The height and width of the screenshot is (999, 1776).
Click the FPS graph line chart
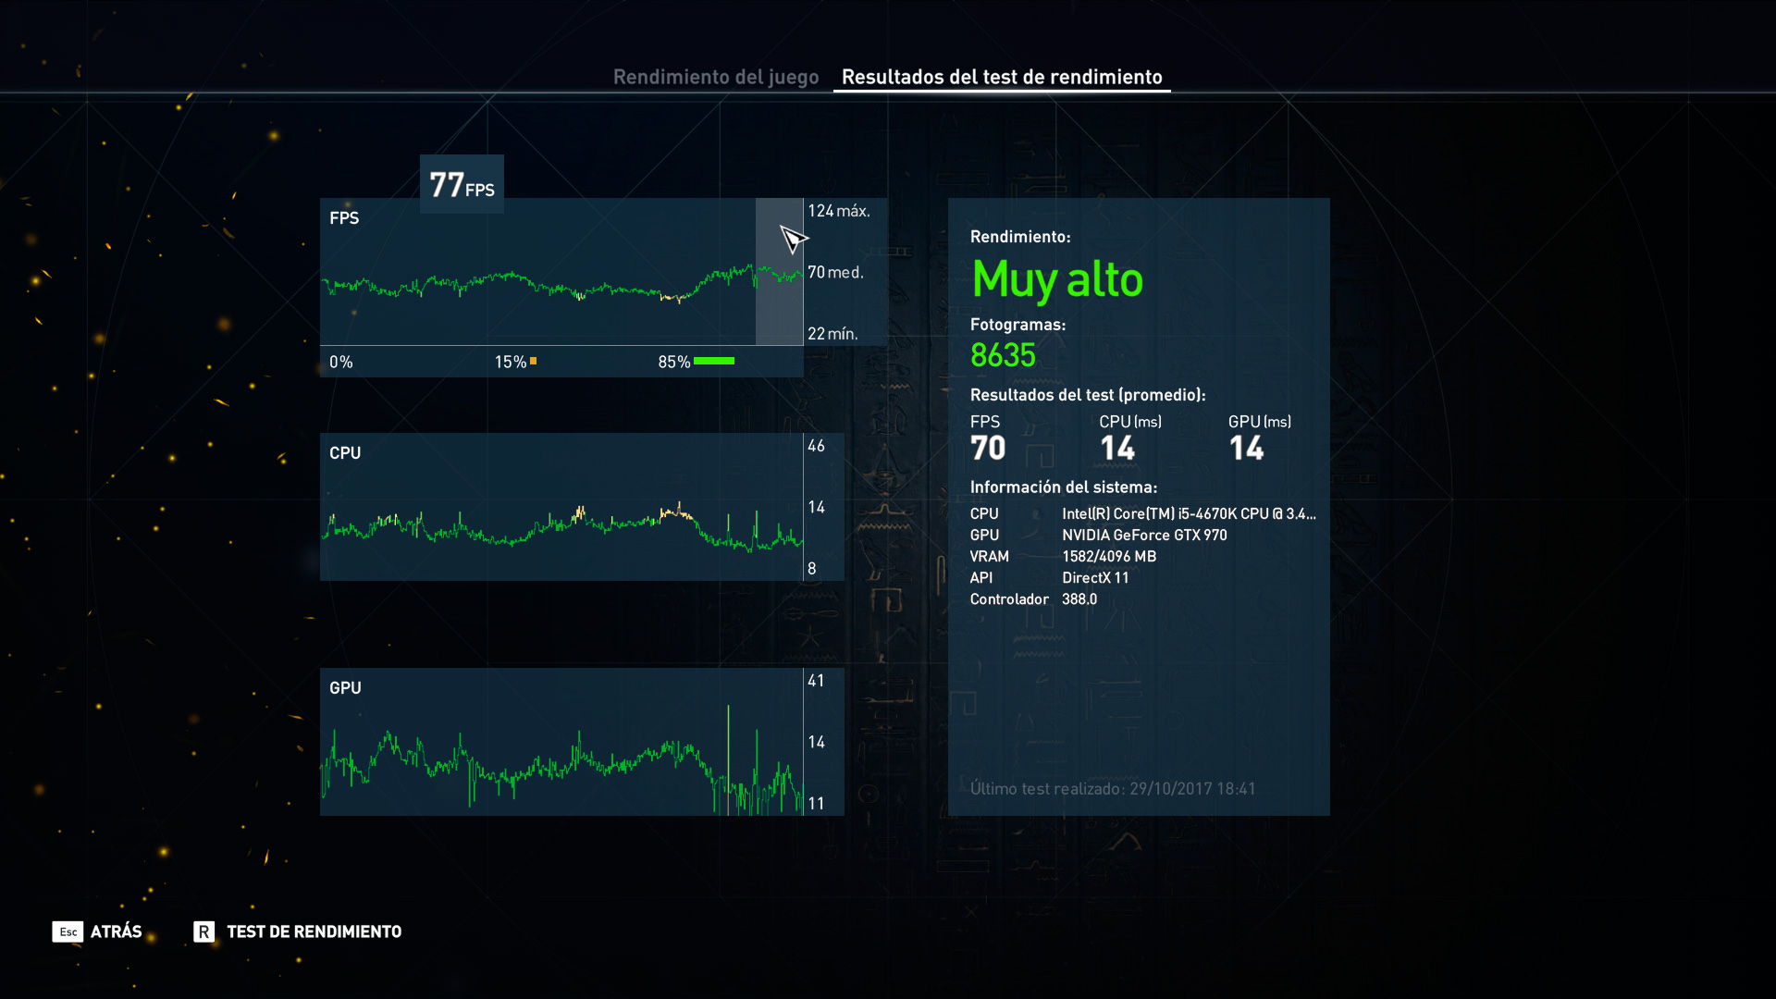[561, 272]
